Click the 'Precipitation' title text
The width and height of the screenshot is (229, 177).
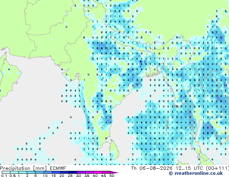pos(15,168)
